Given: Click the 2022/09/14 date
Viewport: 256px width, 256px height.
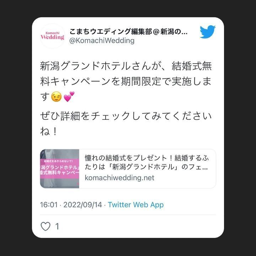Looking at the screenshot, I should click(82, 205).
